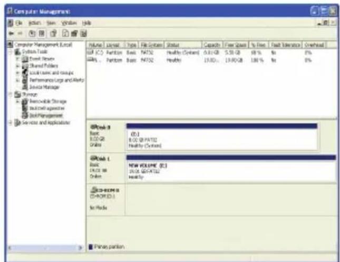Sort by the Fault Tolerance column header
Viewport: 340px width, 262px height.
pos(286,45)
